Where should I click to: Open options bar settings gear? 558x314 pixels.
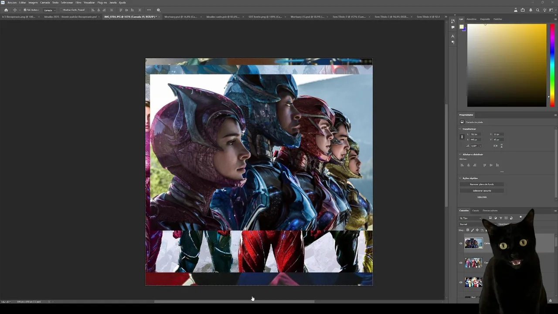(x=158, y=10)
